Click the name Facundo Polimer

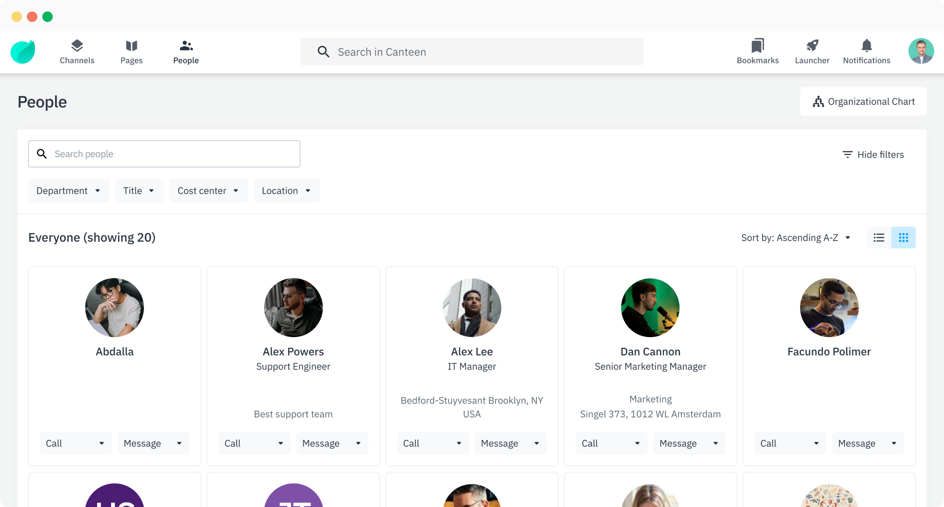coord(829,352)
